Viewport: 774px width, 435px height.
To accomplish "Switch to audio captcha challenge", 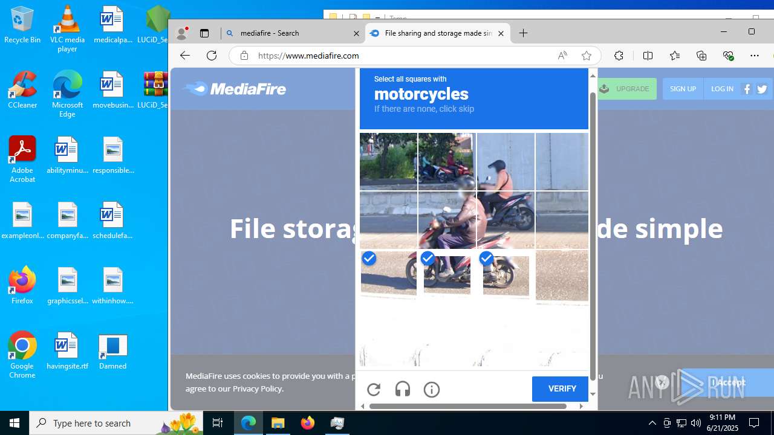I will pyautogui.click(x=403, y=390).
